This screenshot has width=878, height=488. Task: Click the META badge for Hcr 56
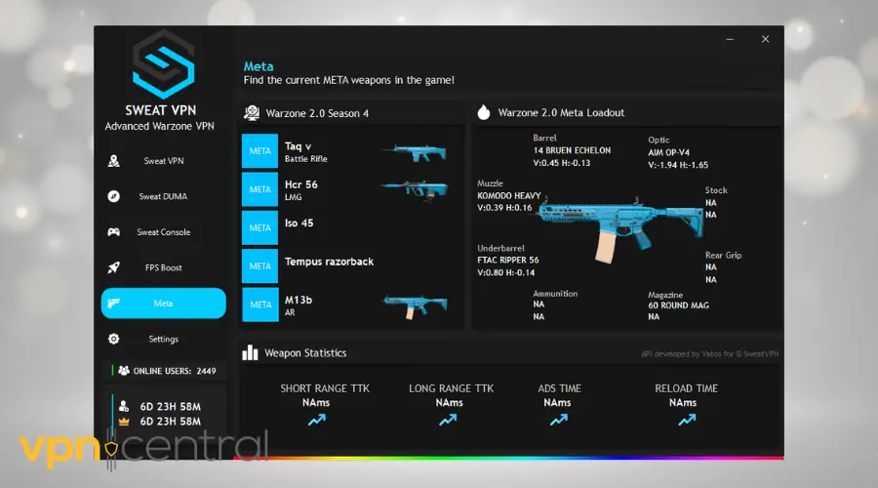[x=259, y=189]
